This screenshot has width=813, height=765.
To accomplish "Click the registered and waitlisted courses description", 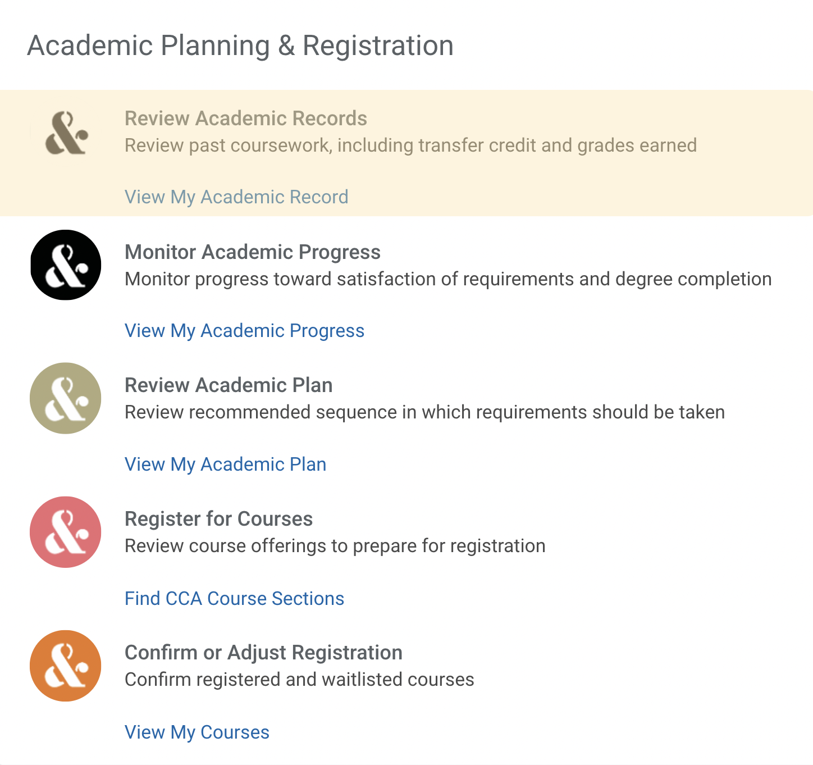I will click(299, 680).
